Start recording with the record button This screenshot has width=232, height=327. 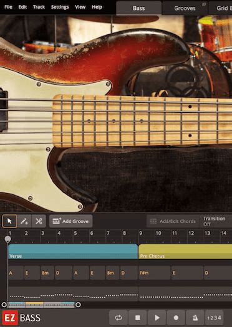pyautogui.click(x=176, y=318)
